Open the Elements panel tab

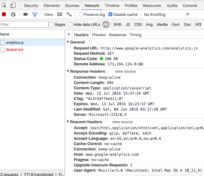coord(52,6)
